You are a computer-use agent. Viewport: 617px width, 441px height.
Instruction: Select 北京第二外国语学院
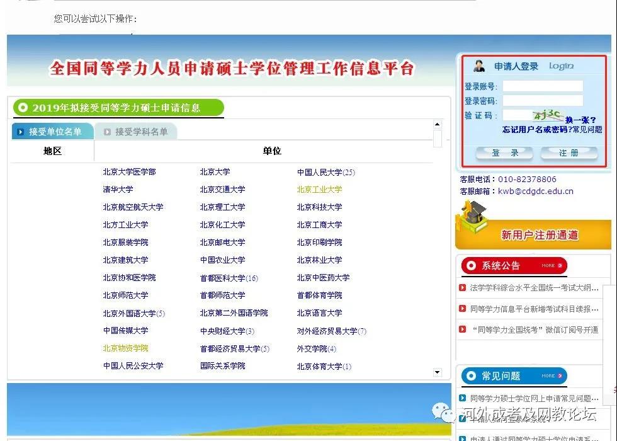tap(234, 313)
